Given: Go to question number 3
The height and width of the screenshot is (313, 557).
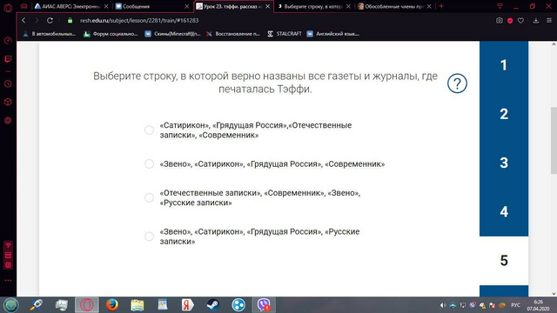Looking at the screenshot, I should point(504,163).
